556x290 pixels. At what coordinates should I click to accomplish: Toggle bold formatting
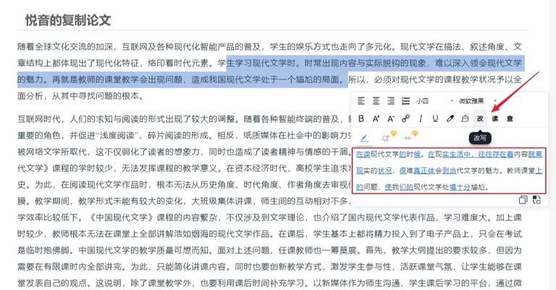361,119
